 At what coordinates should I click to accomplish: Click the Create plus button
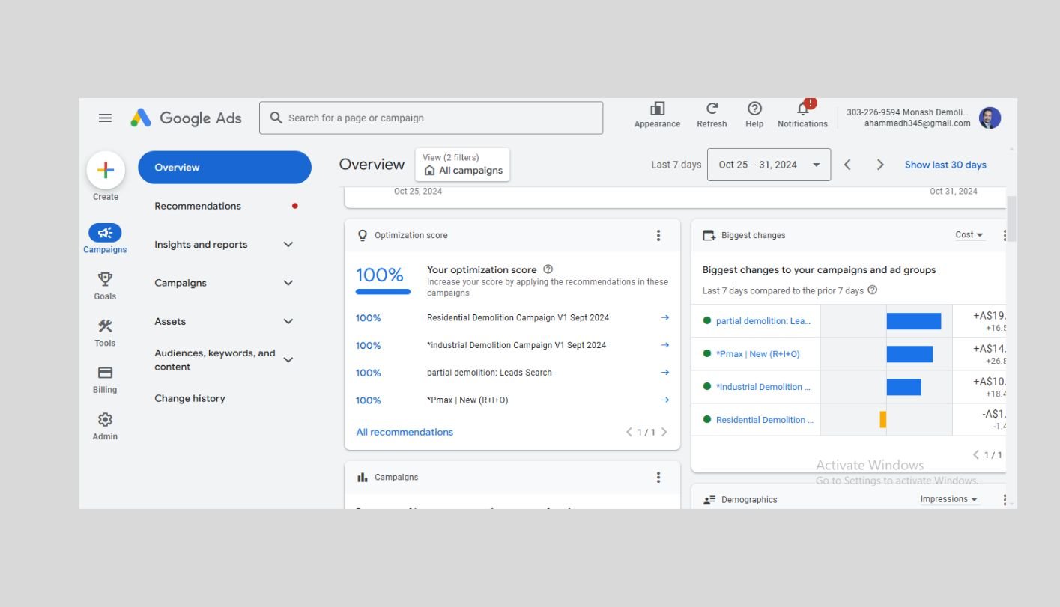tap(106, 170)
